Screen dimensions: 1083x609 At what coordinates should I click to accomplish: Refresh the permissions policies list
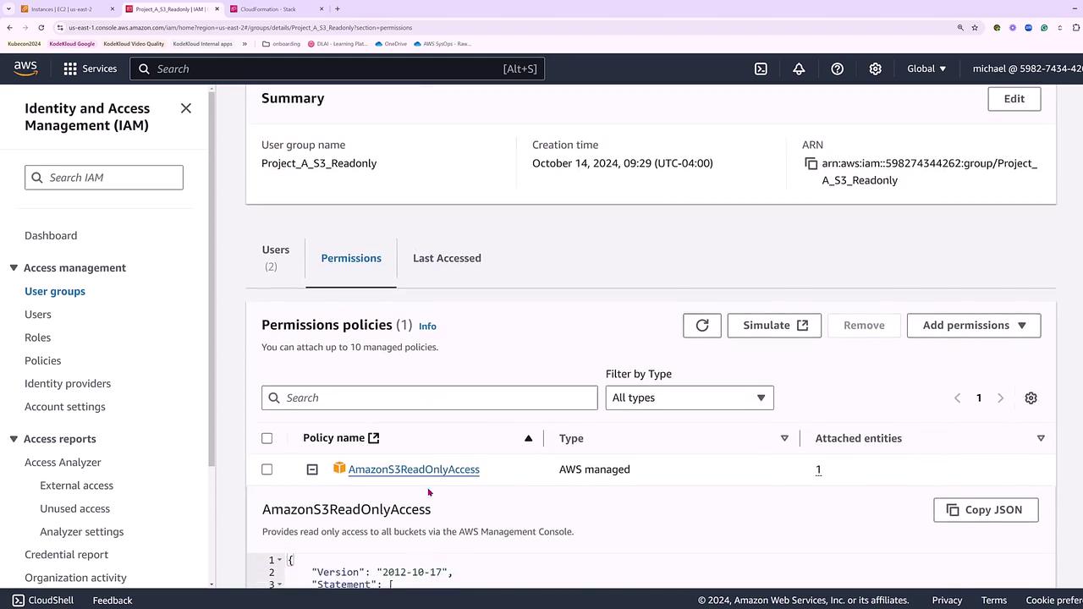coord(702,326)
